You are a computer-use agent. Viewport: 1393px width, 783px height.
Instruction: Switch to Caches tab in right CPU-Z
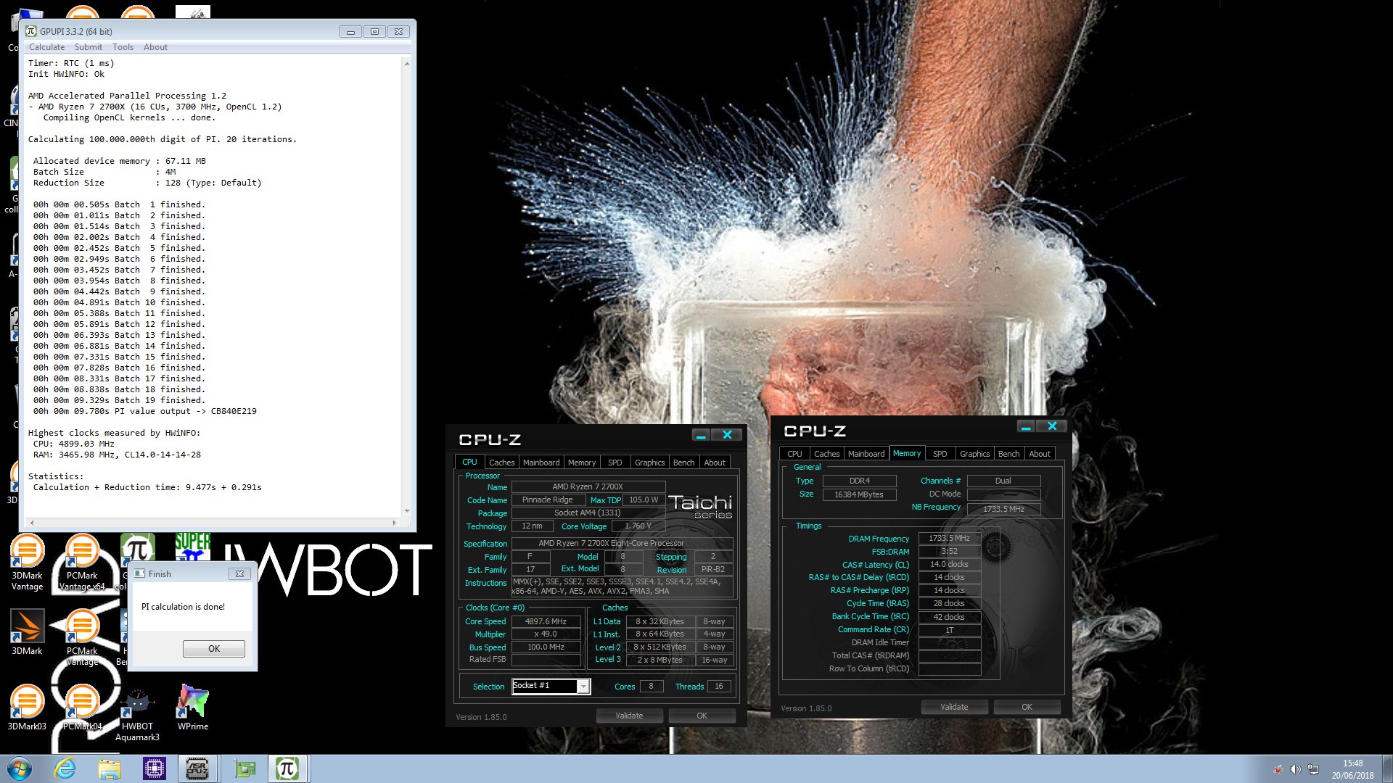tap(826, 454)
